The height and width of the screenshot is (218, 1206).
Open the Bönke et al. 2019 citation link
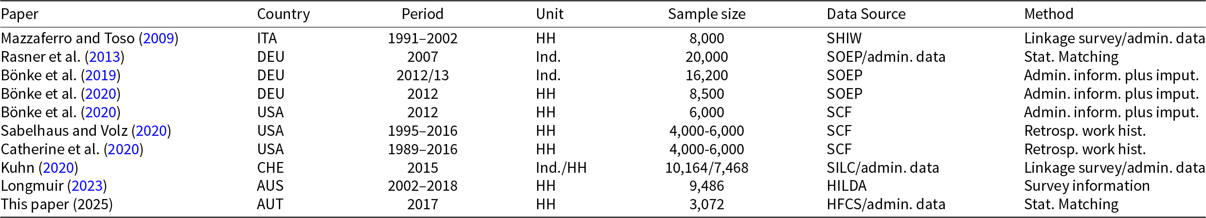pos(101,75)
